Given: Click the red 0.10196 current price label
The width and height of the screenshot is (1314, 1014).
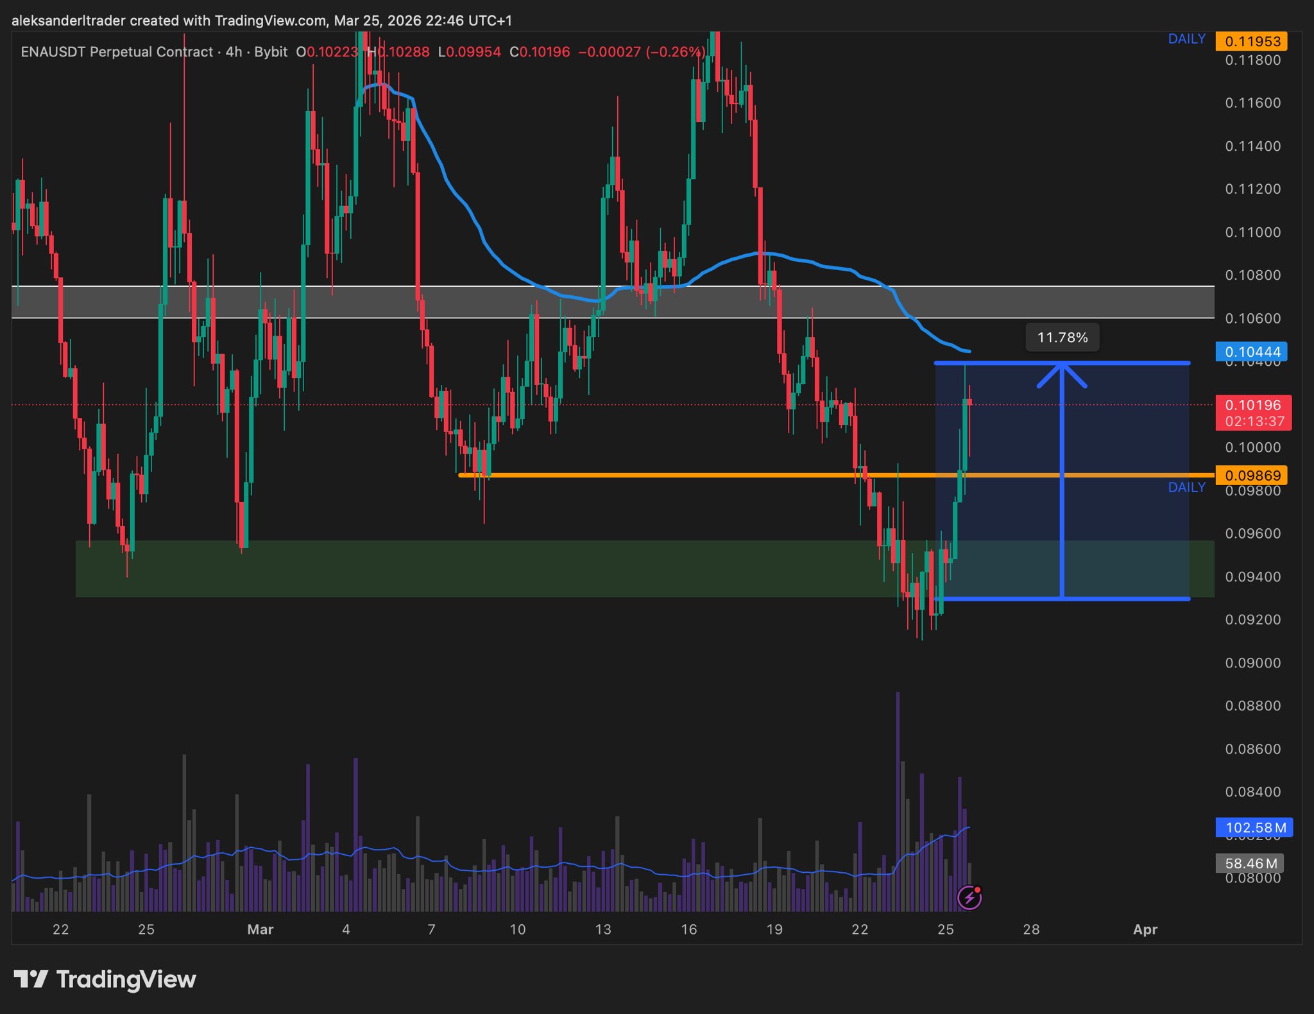Looking at the screenshot, I should pos(1253,405).
